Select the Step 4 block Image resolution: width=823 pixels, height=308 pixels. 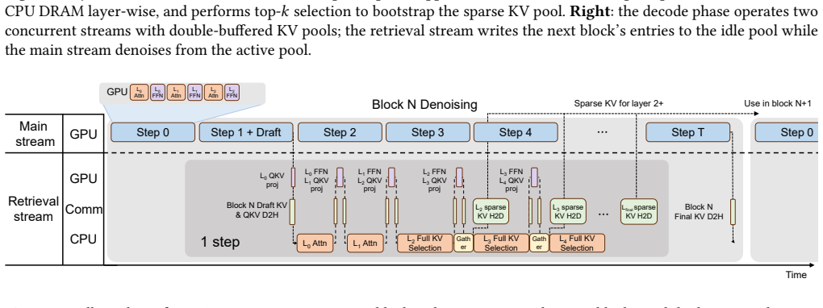(516, 132)
